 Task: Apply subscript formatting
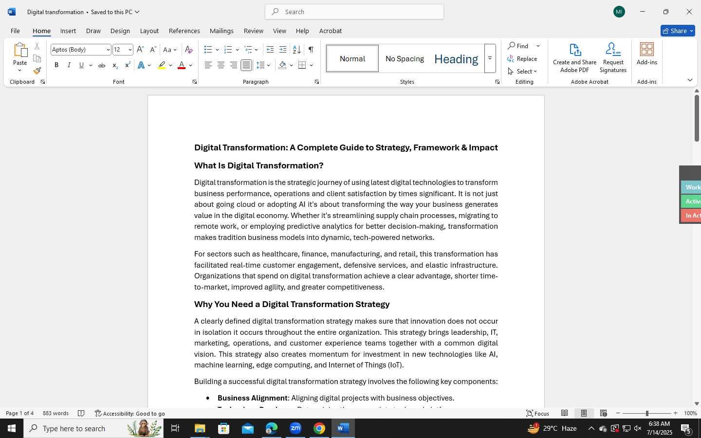click(115, 65)
